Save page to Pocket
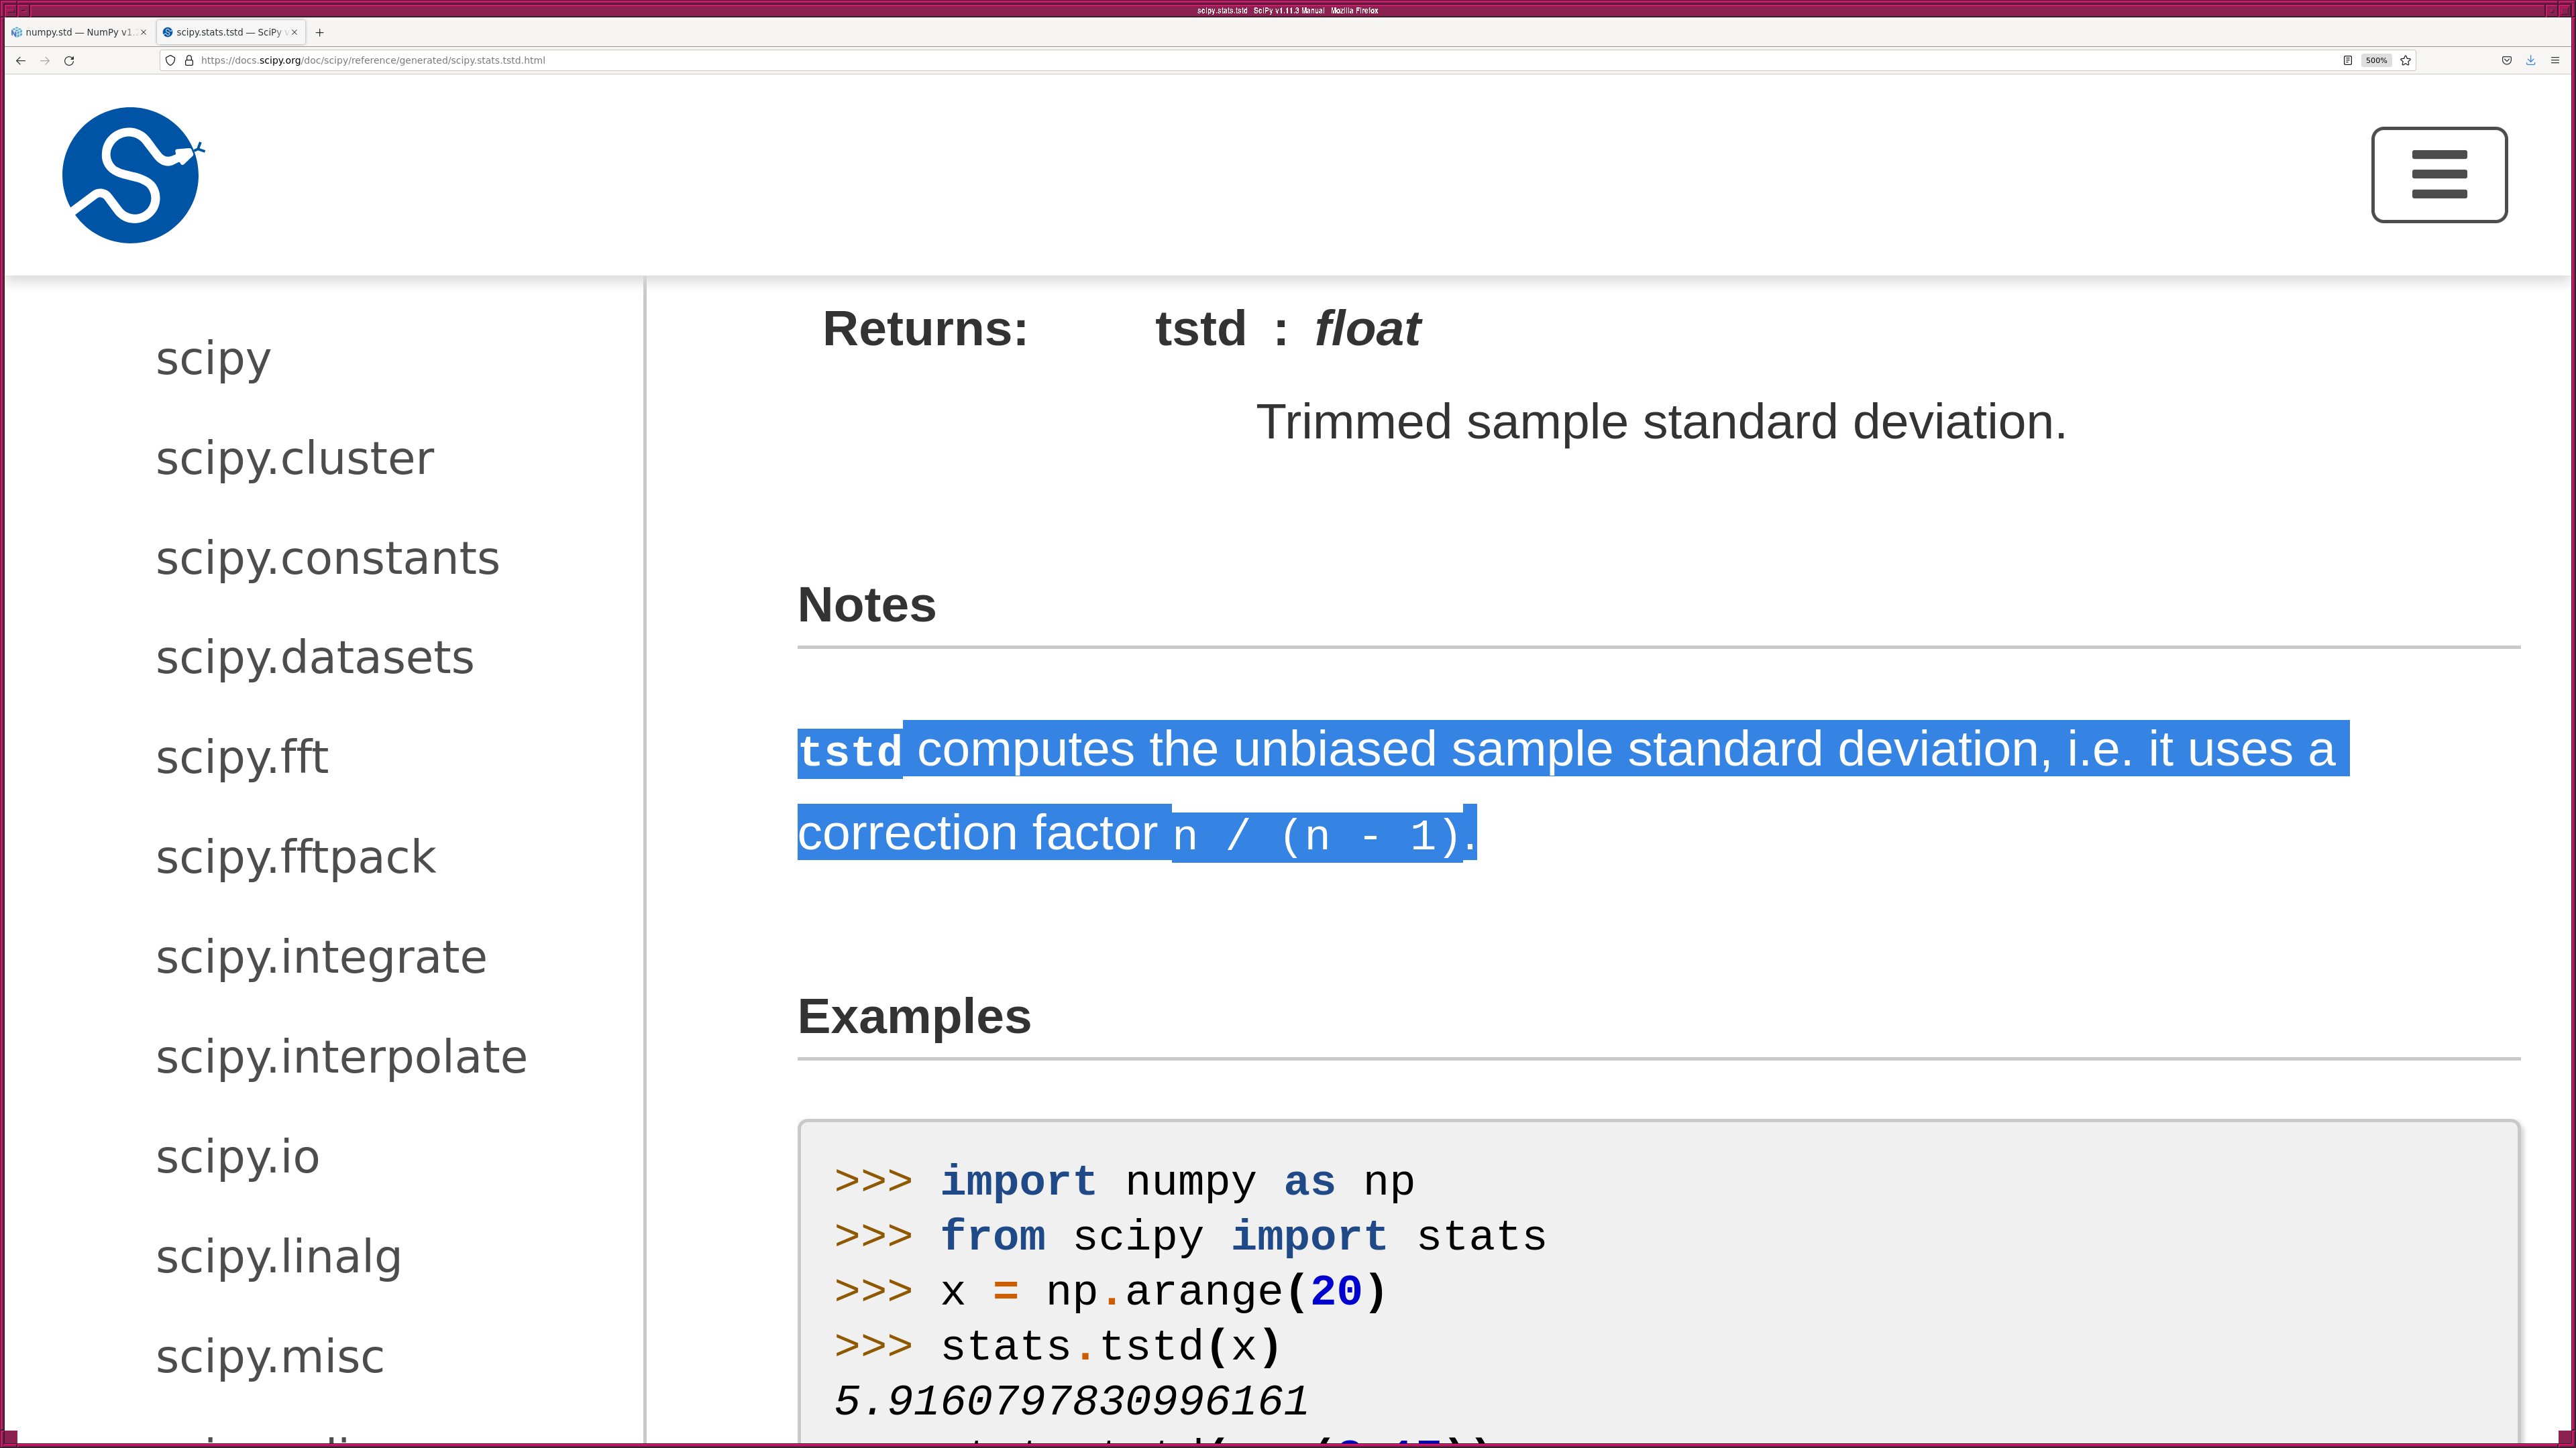2576x1448 pixels. [2506, 61]
